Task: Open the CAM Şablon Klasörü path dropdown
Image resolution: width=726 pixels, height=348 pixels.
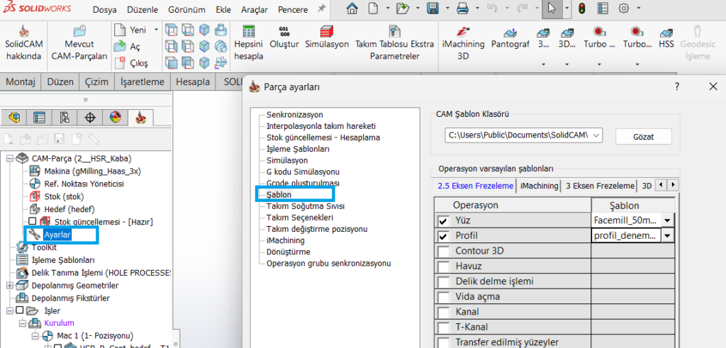Action: tap(596, 135)
